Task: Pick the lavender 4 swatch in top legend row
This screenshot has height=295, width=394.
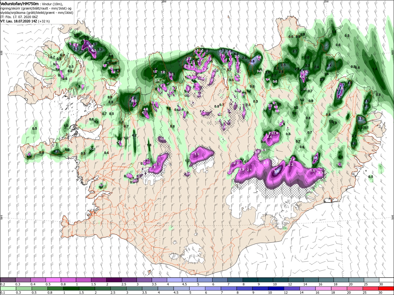Action: pyautogui.click(x=175, y=280)
